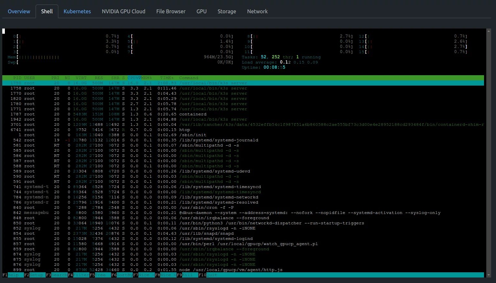Sort by the USER column header
This screenshot has width=496, height=283.
pyautogui.click(x=29, y=78)
